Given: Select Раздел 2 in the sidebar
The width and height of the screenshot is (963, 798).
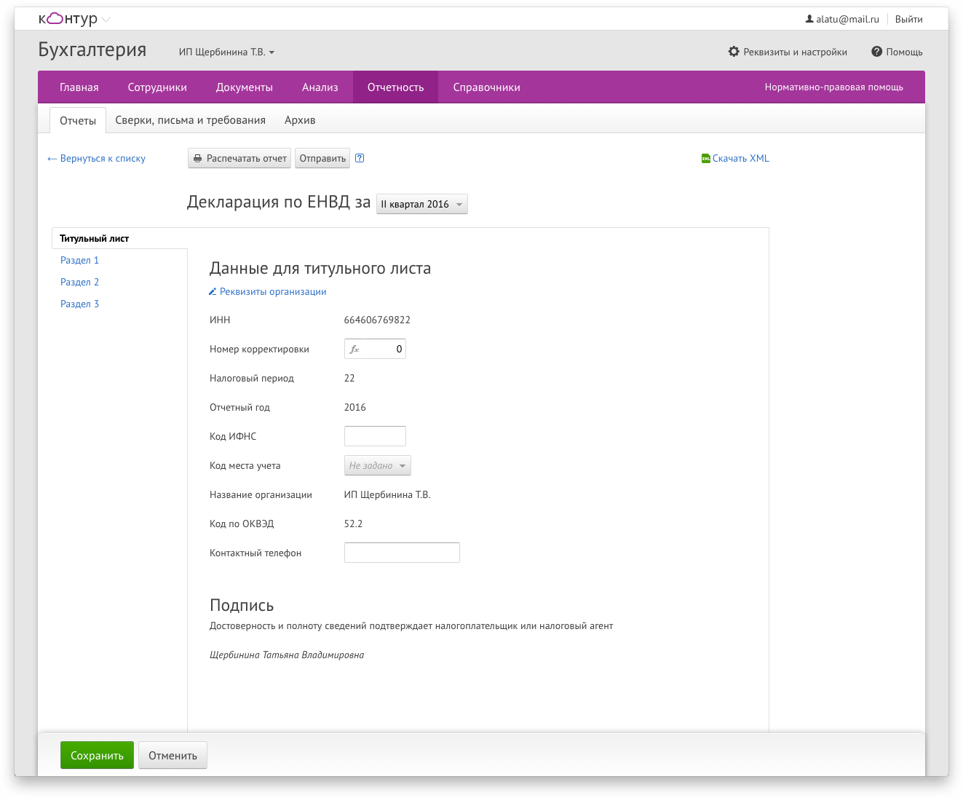Looking at the screenshot, I should tap(80, 282).
